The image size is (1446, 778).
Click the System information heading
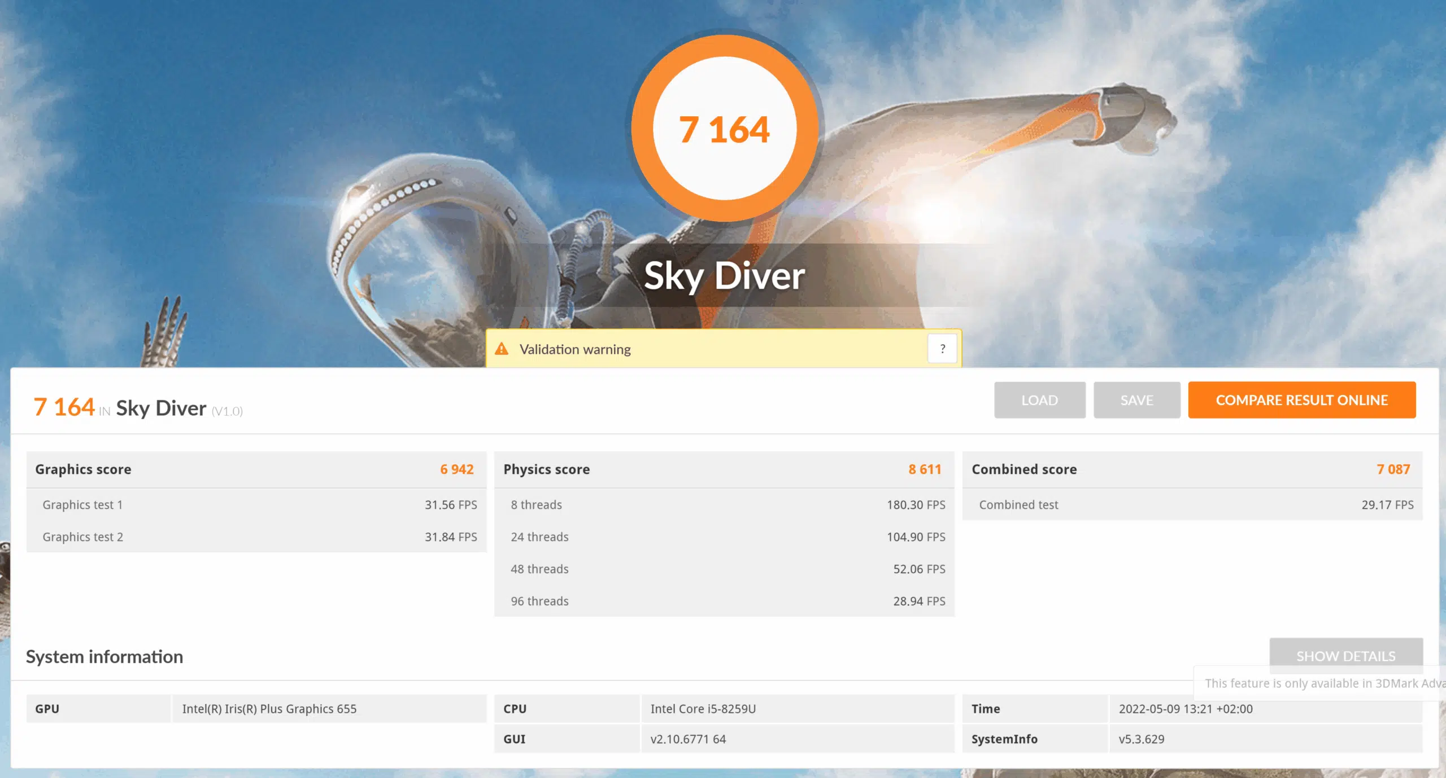(x=104, y=657)
